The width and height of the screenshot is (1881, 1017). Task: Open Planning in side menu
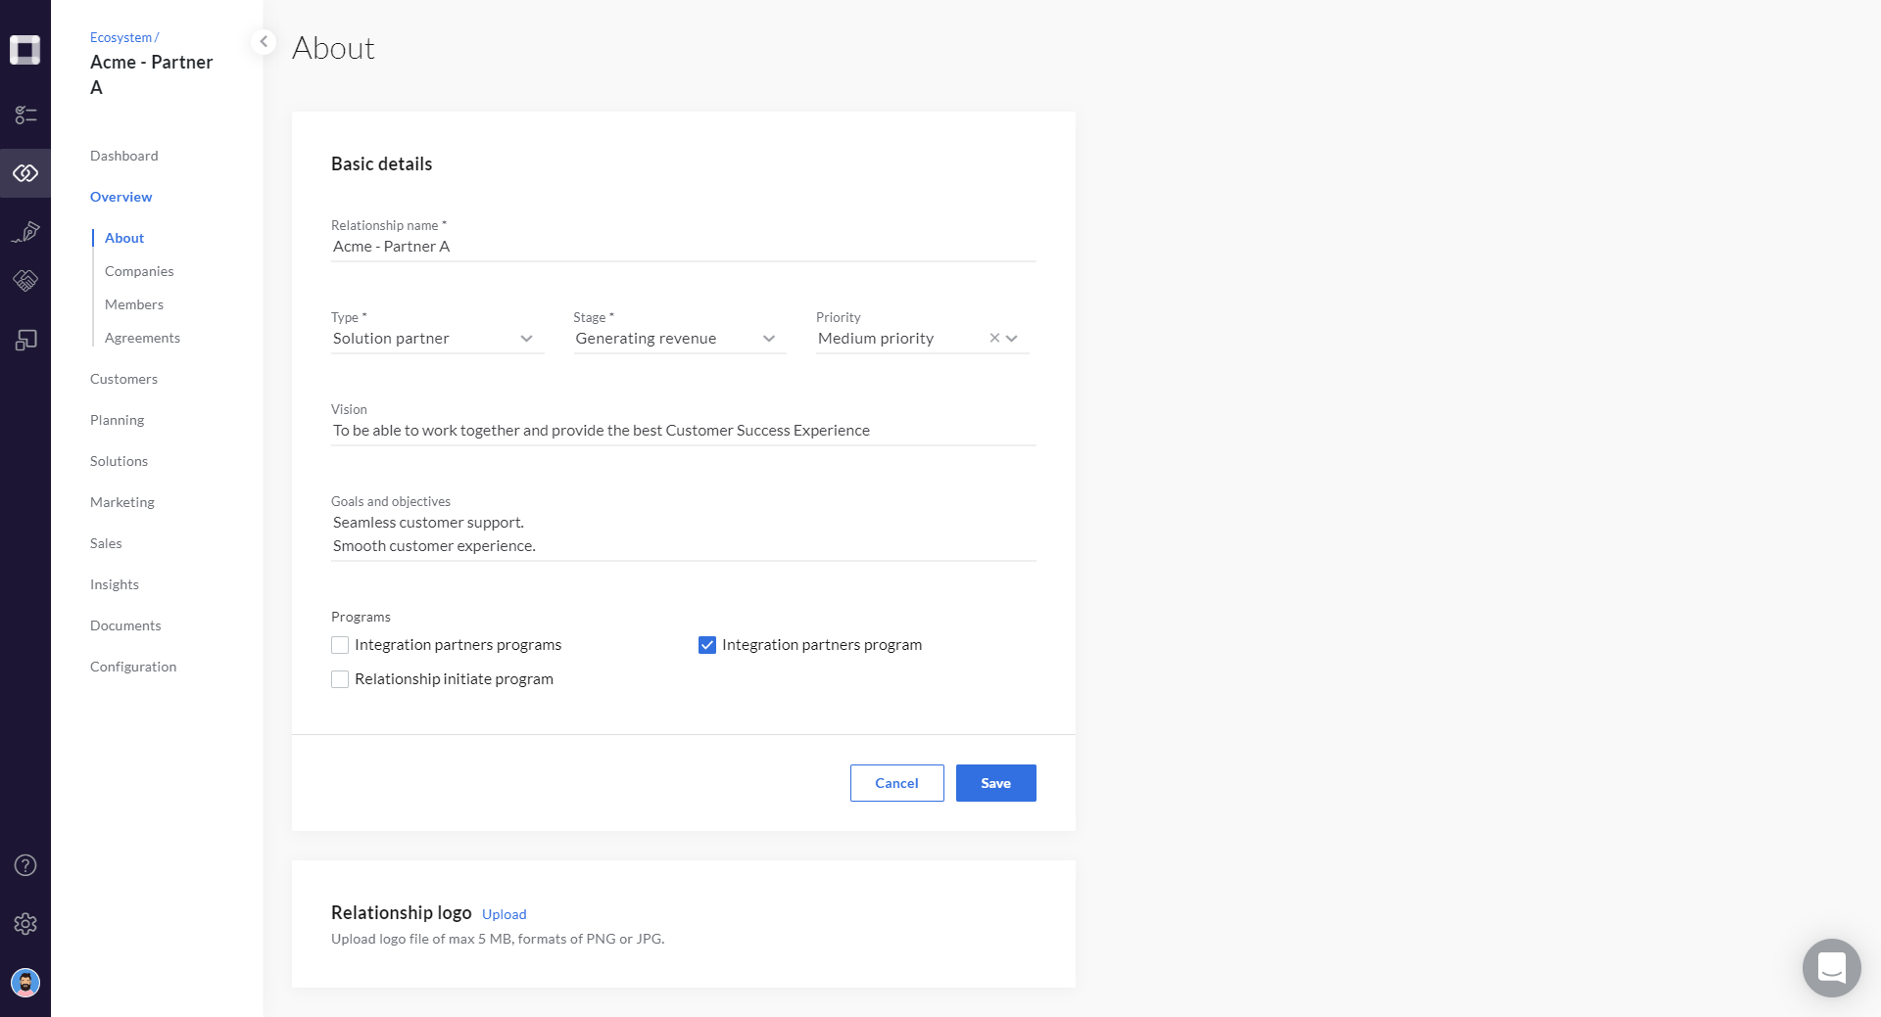point(118,420)
